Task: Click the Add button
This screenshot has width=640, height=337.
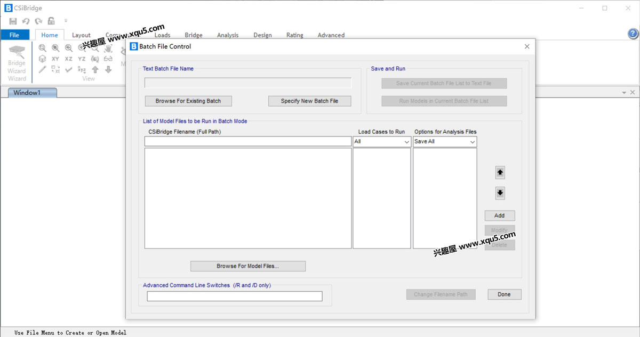Action: point(500,215)
